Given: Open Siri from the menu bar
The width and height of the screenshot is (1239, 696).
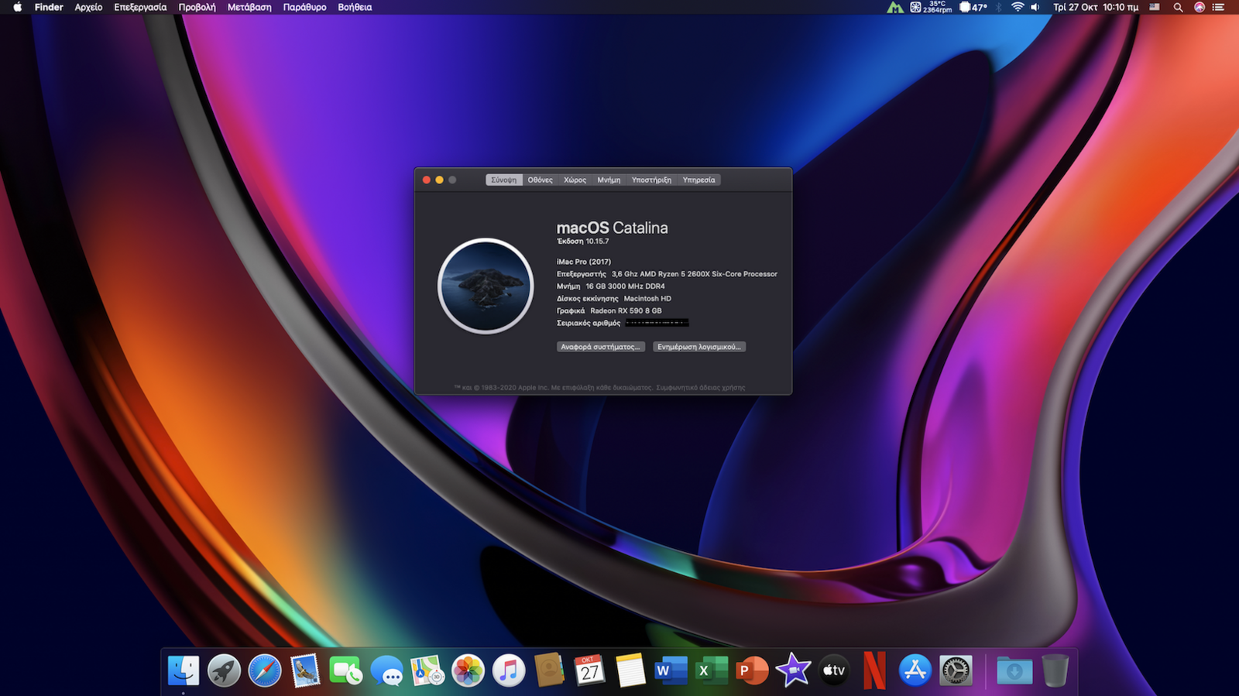Looking at the screenshot, I should (1199, 7).
